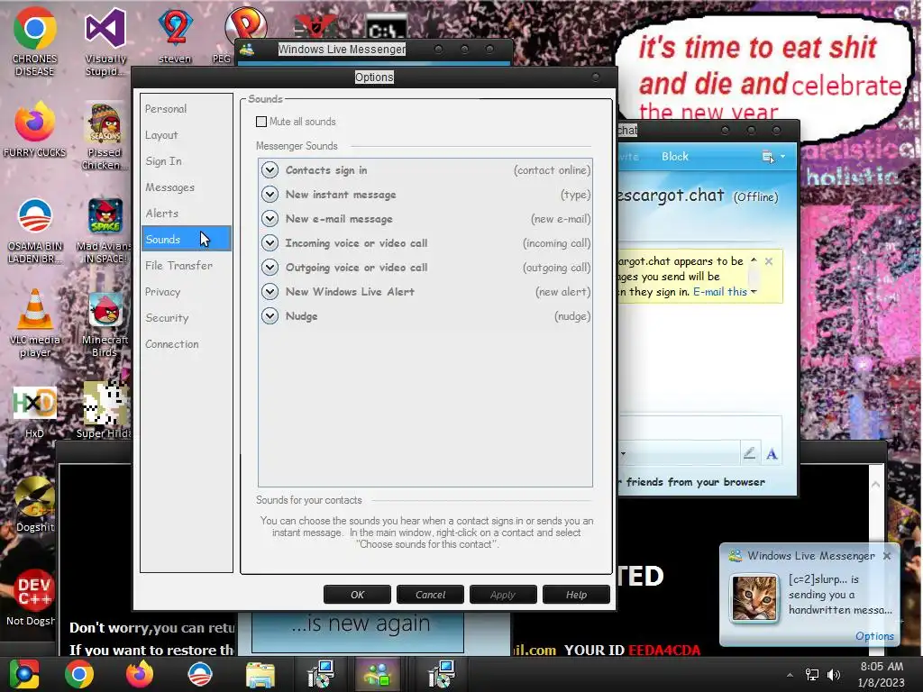Select Security options category
This screenshot has width=923, height=692.
click(x=186, y=318)
